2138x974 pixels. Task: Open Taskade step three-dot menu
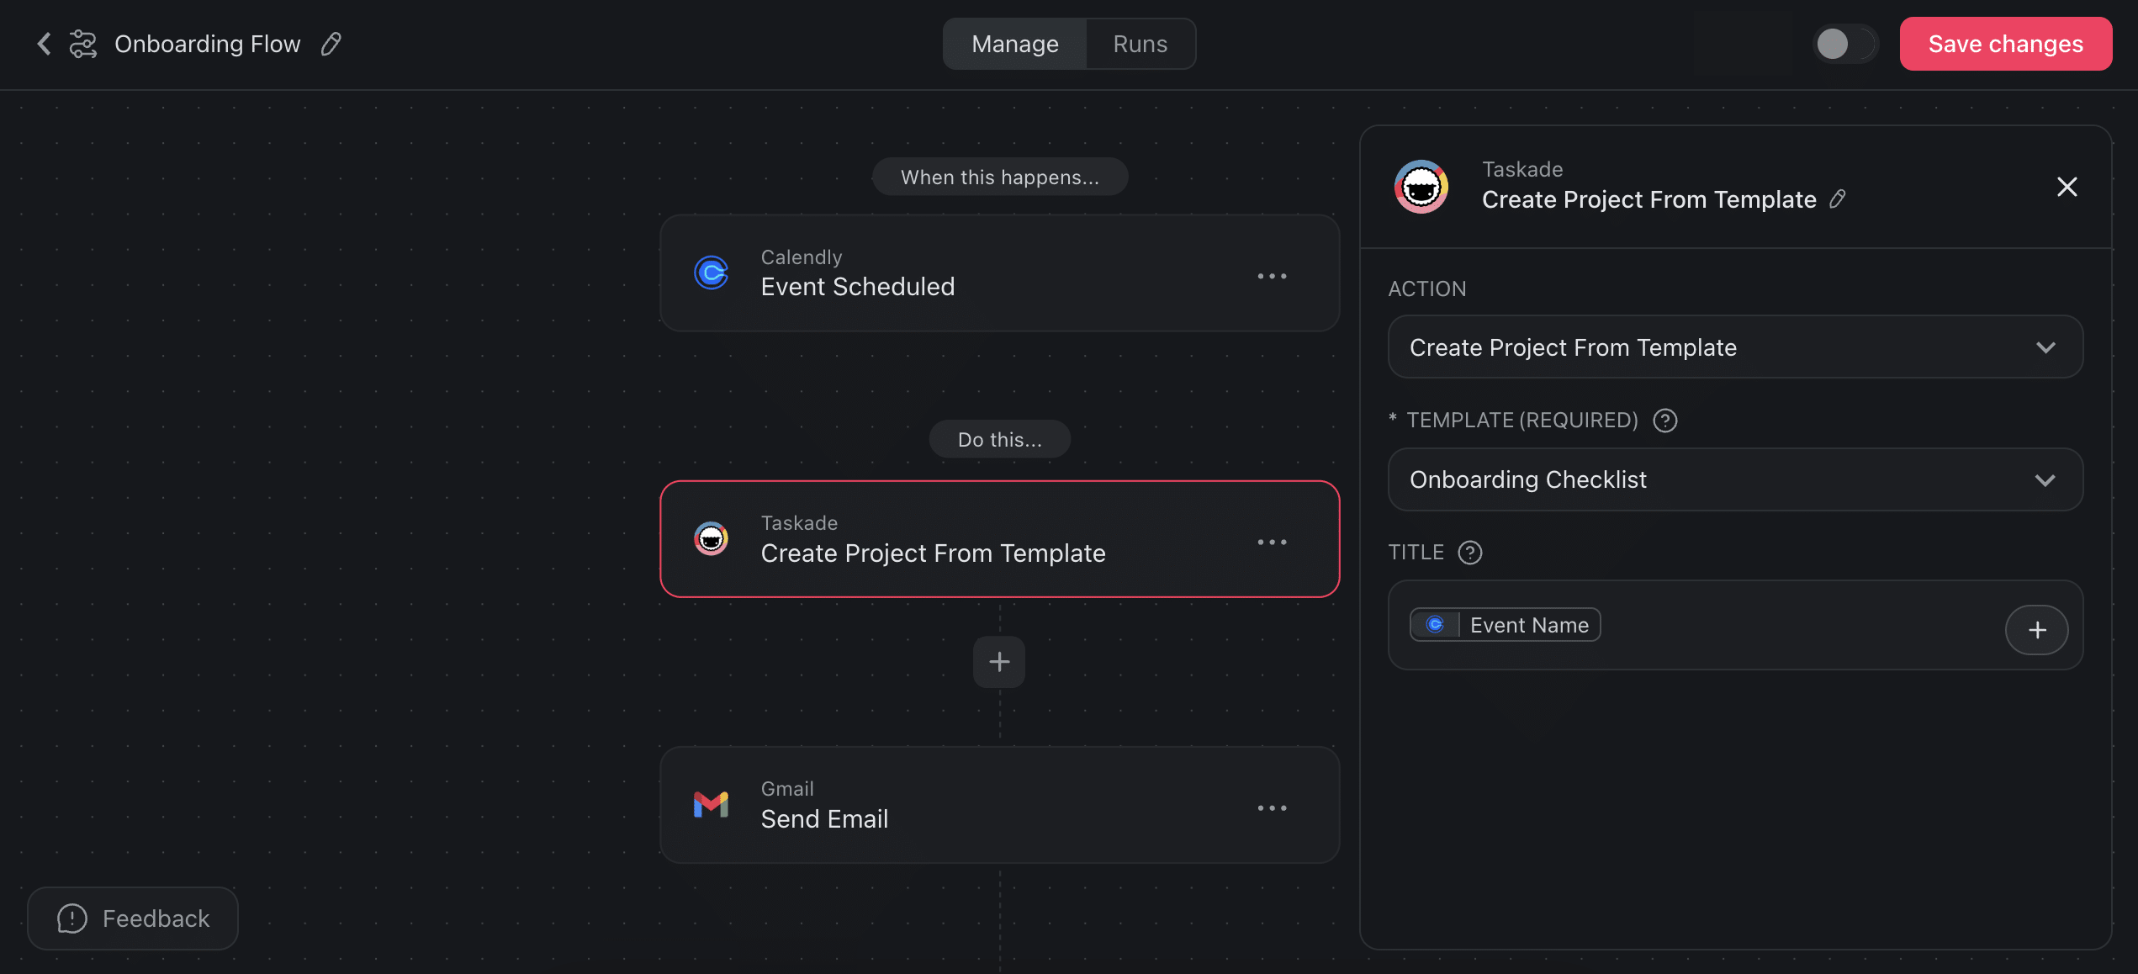[x=1272, y=543]
